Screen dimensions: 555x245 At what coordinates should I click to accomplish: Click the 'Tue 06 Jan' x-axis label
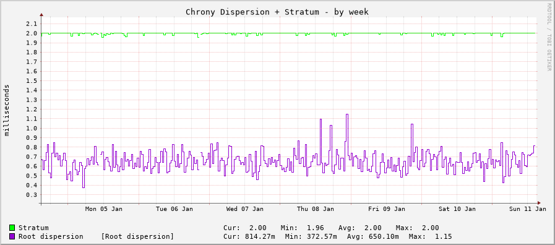click(174, 209)
